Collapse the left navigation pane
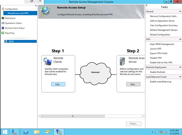The width and height of the screenshot is (182, 135). click(36, 6)
